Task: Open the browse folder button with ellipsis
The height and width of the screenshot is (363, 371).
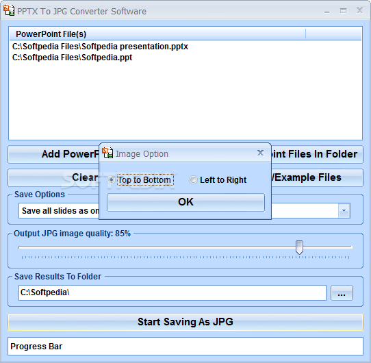Action: click(x=342, y=293)
